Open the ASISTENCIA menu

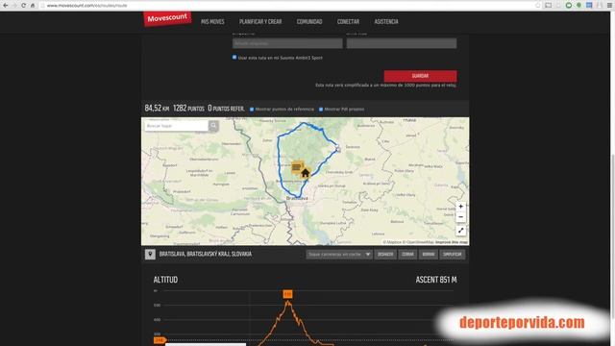click(386, 21)
